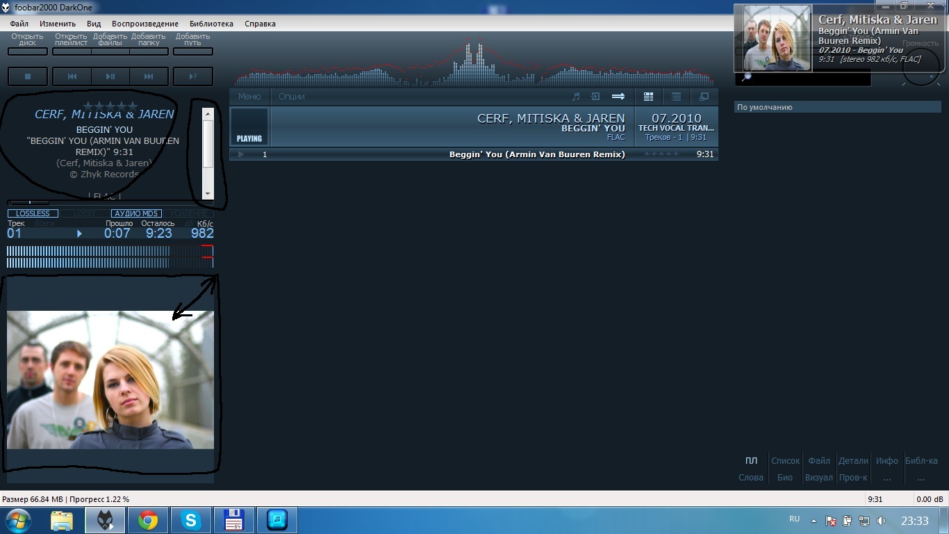Switch to the grouped playlist view icon
This screenshot has width=949, height=534.
(649, 97)
